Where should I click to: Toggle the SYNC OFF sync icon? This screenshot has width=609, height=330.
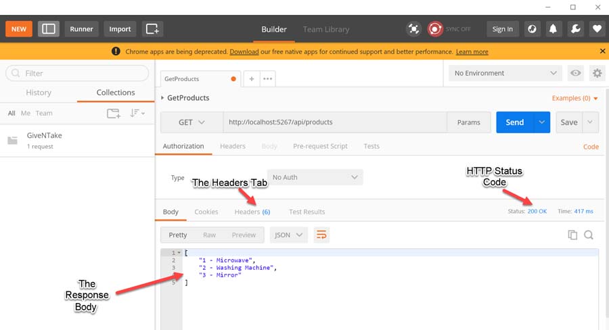pos(434,29)
